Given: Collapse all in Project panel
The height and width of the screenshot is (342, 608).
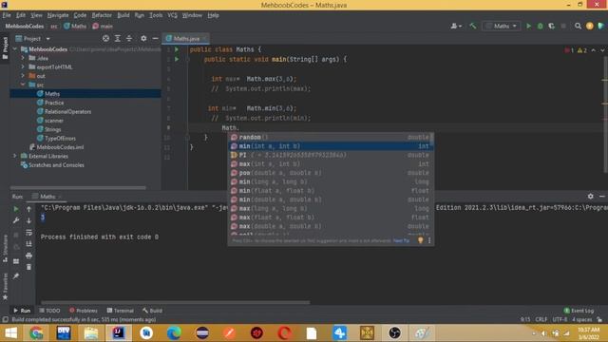Looking at the screenshot, I should [129, 38].
